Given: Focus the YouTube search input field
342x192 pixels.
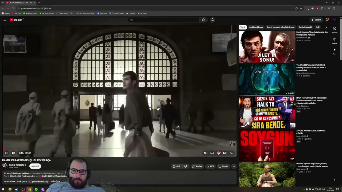Looking at the screenshot, I should (x=164, y=20).
